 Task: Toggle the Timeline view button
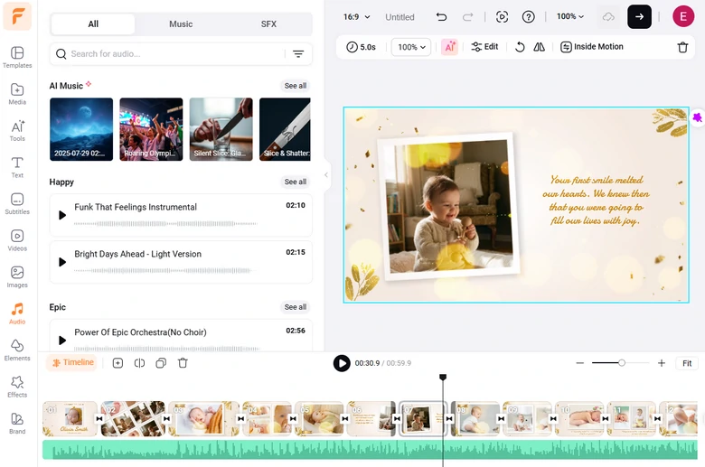click(x=72, y=363)
